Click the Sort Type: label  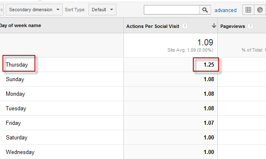tap(75, 10)
